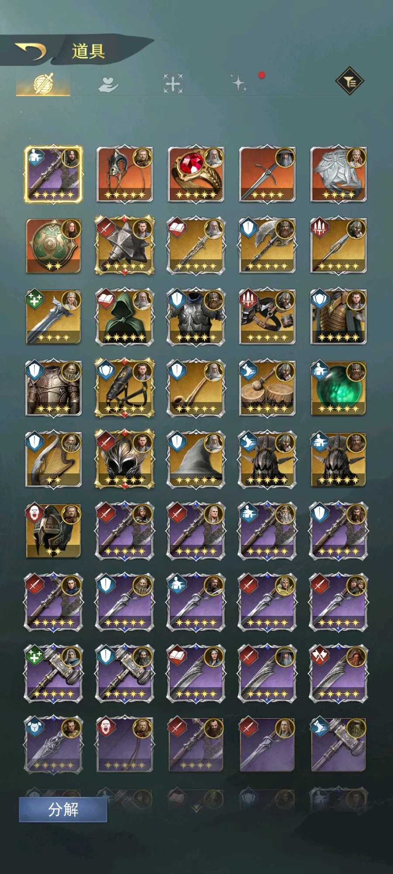The width and height of the screenshot is (393, 874).
Task: Open the crossed-arrows tab
Action: pyautogui.click(x=173, y=83)
